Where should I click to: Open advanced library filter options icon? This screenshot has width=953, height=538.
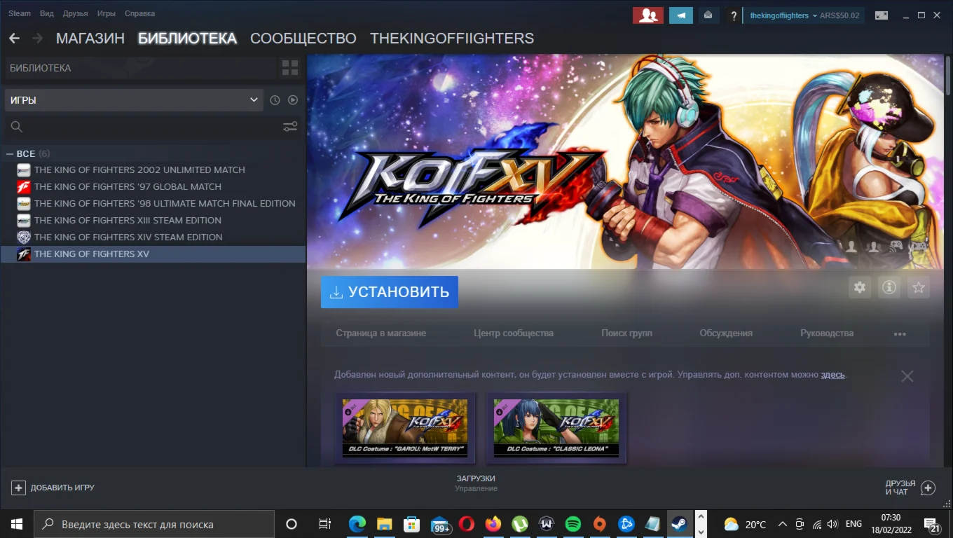[x=290, y=127]
